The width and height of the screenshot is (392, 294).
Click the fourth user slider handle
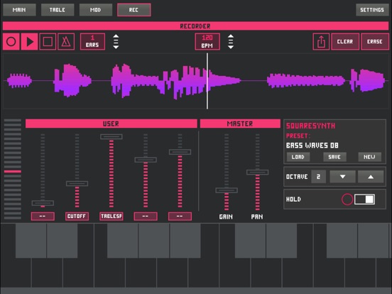146,160
